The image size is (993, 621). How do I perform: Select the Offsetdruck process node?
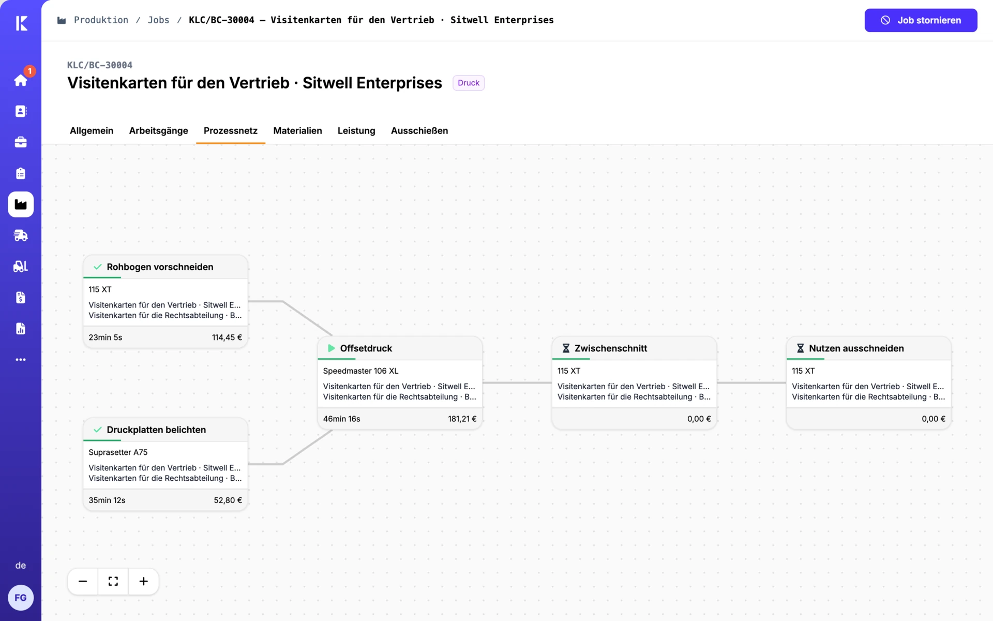[400, 383]
